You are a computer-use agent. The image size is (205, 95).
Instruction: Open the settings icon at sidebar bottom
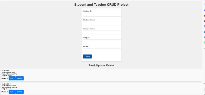[204, 94]
